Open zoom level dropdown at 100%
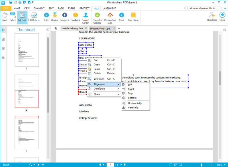Screen dimensions: 228x167 [225, 165]
